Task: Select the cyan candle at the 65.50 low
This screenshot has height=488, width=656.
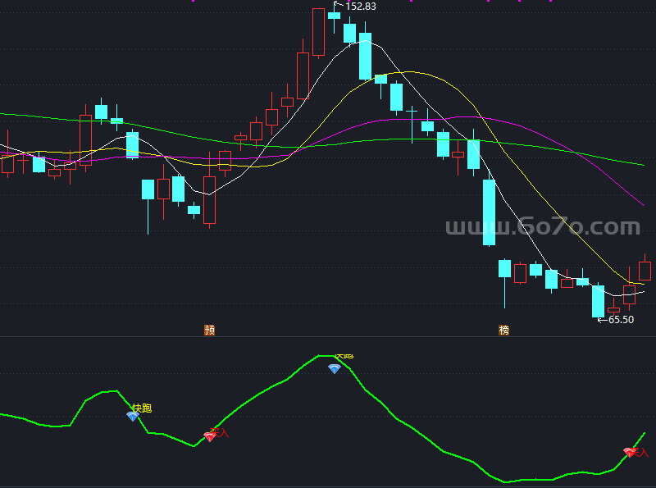Action: (598, 301)
